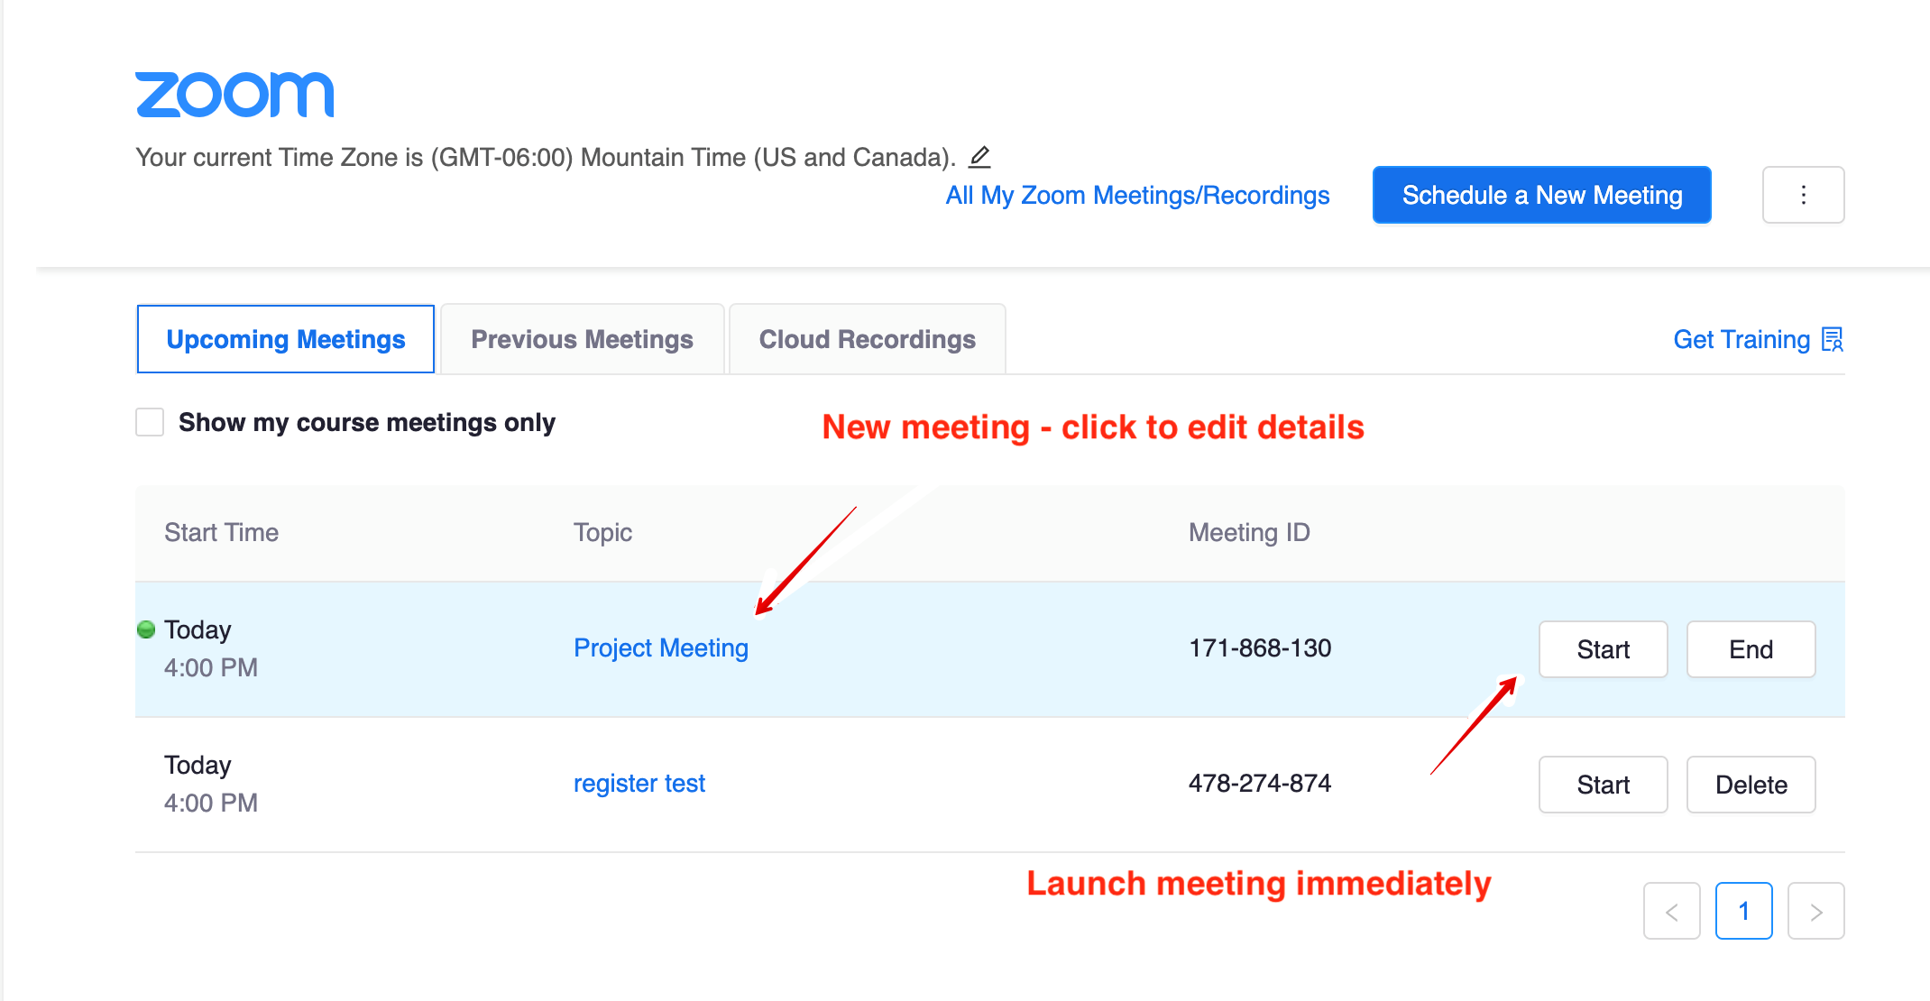
Task: Click the Start Time column header
Action: pos(221,533)
